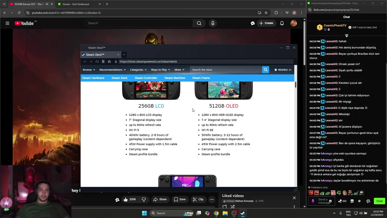
Task: Shuffle the Liked videos playlist
Action: coord(233,207)
